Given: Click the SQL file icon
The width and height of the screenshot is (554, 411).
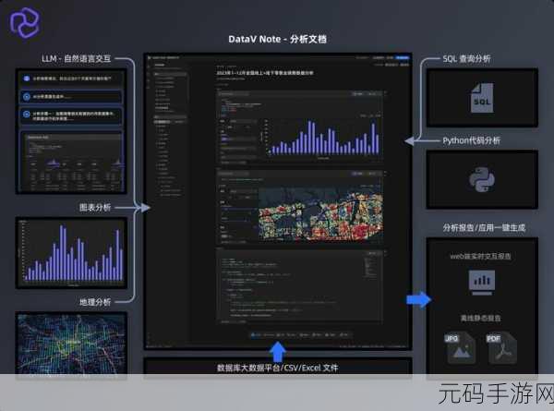Looking at the screenshot, I should point(482,98).
